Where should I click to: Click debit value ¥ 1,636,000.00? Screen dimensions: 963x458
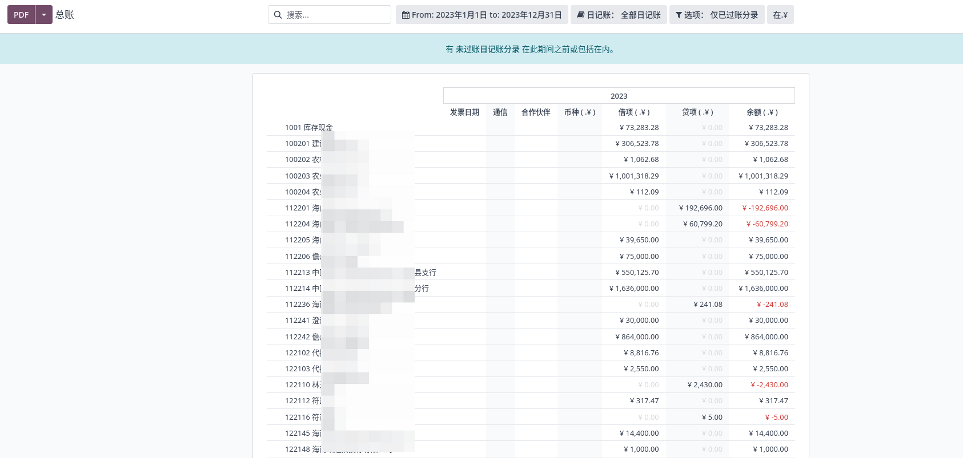pos(634,289)
